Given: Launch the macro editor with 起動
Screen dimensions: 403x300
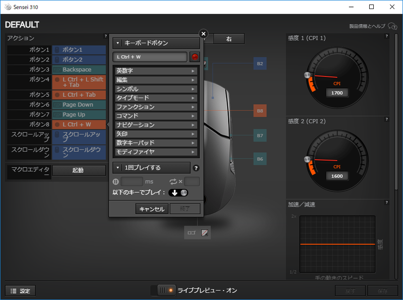Looking at the screenshot, I should coord(79,170).
